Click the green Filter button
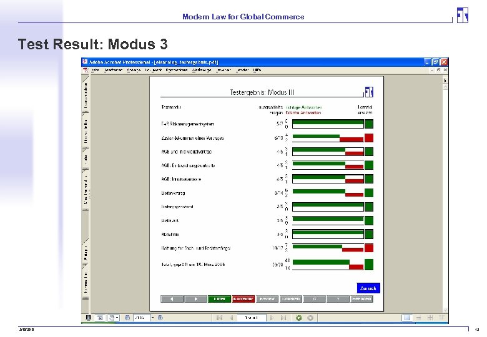The width and height of the screenshot is (487, 337). tap(219, 299)
